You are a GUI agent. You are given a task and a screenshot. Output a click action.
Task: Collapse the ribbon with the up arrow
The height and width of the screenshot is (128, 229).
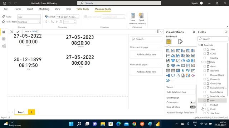227,27
